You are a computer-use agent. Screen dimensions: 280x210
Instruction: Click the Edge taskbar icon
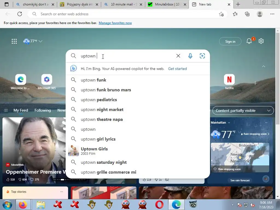176,205
